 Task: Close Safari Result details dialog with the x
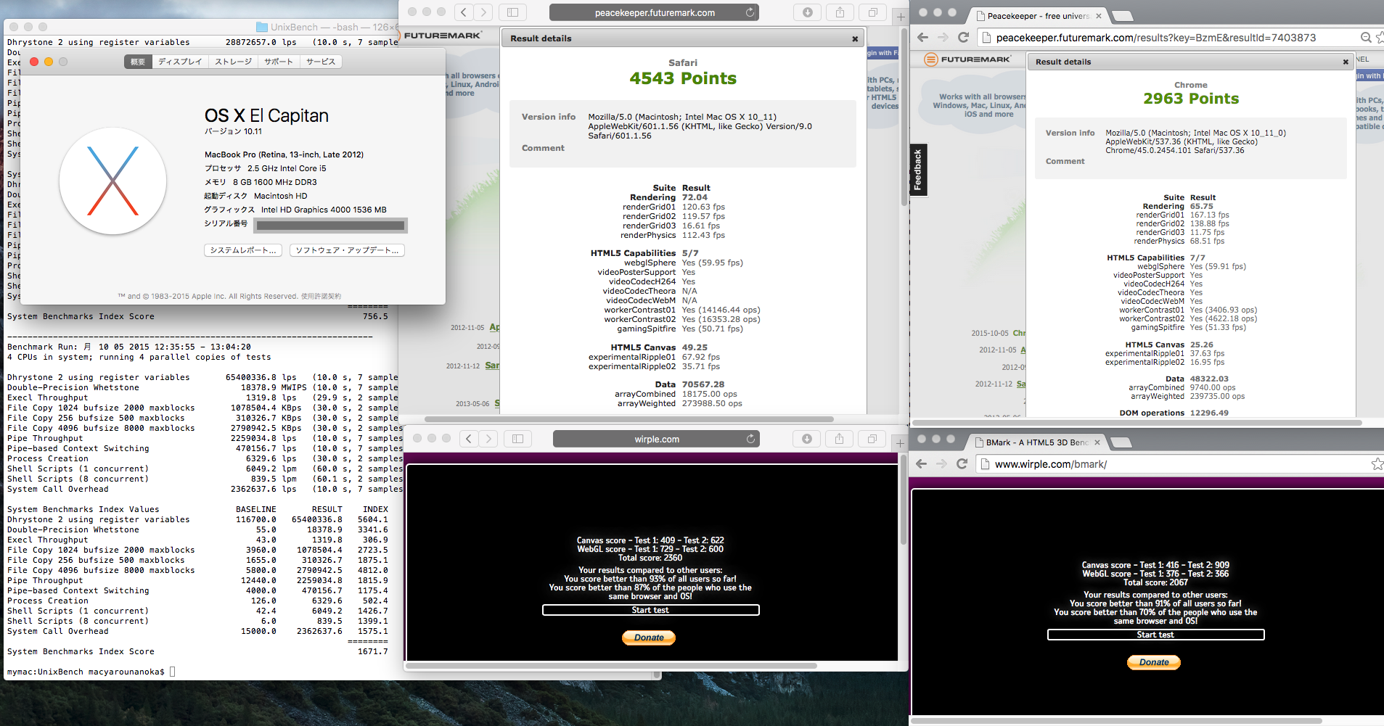(855, 39)
